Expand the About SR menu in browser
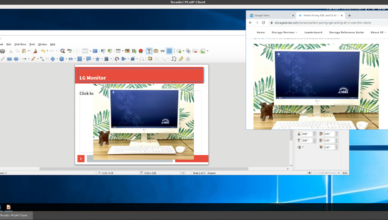Viewport: 388px width, 220px height. click(378, 33)
